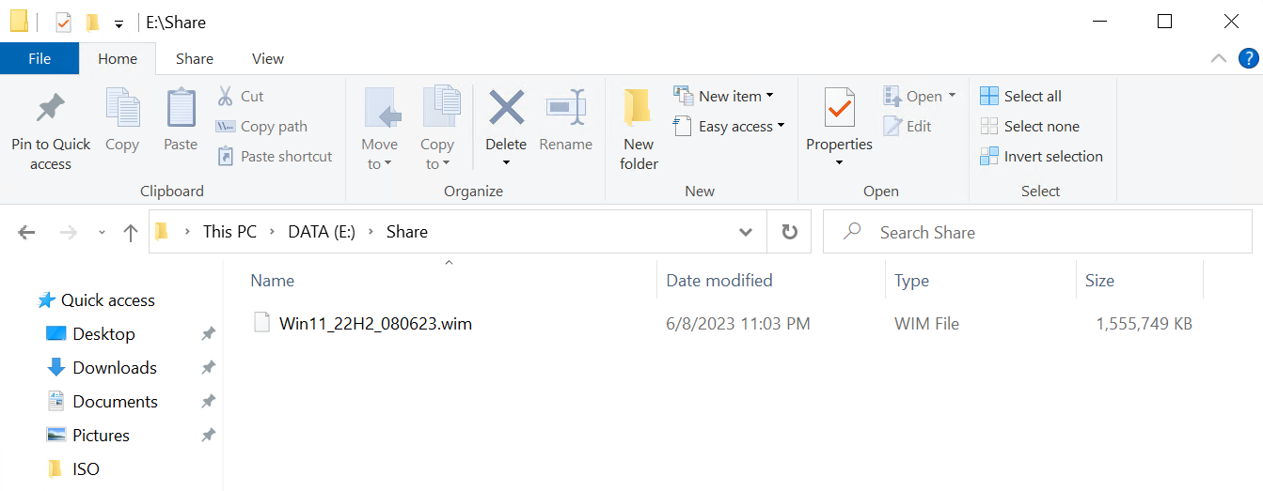1263x491 pixels.
Task: Open Documents in the navigation pane
Action: tap(116, 402)
